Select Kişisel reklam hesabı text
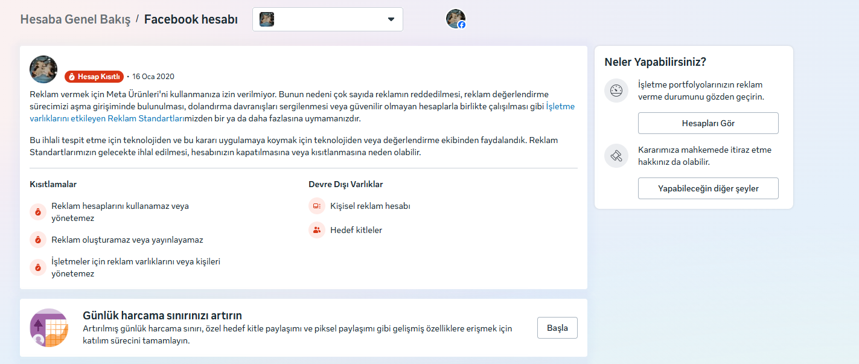The height and width of the screenshot is (364, 859). click(x=370, y=206)
